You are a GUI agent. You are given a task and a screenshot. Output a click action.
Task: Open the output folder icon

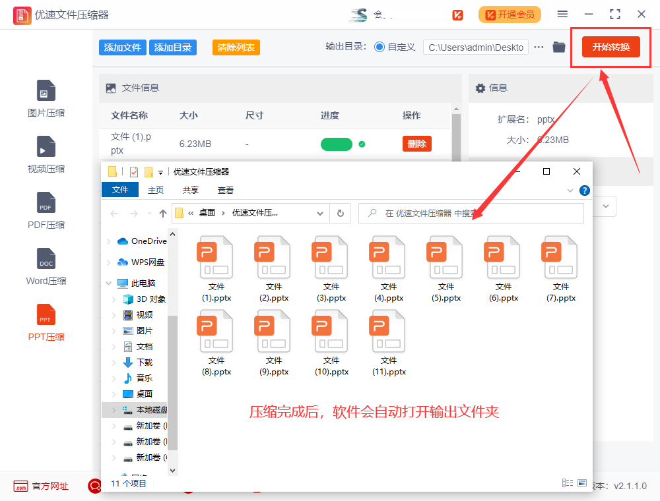tap(558, 47)
